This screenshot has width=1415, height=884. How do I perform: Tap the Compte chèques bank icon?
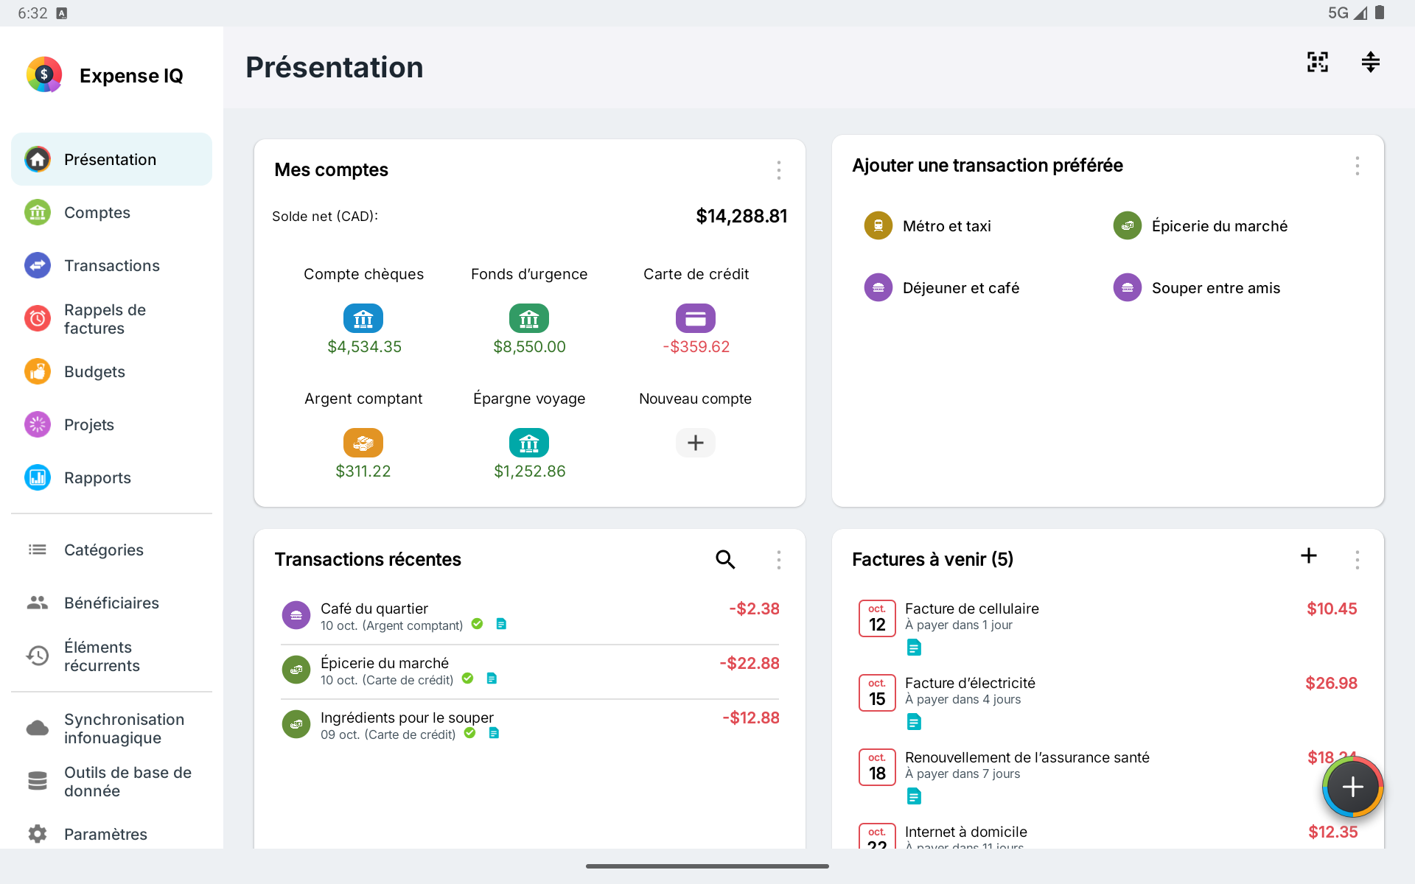(363, 318)
